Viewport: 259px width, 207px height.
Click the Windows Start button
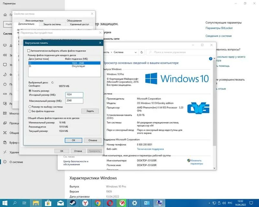coord(5,203)
